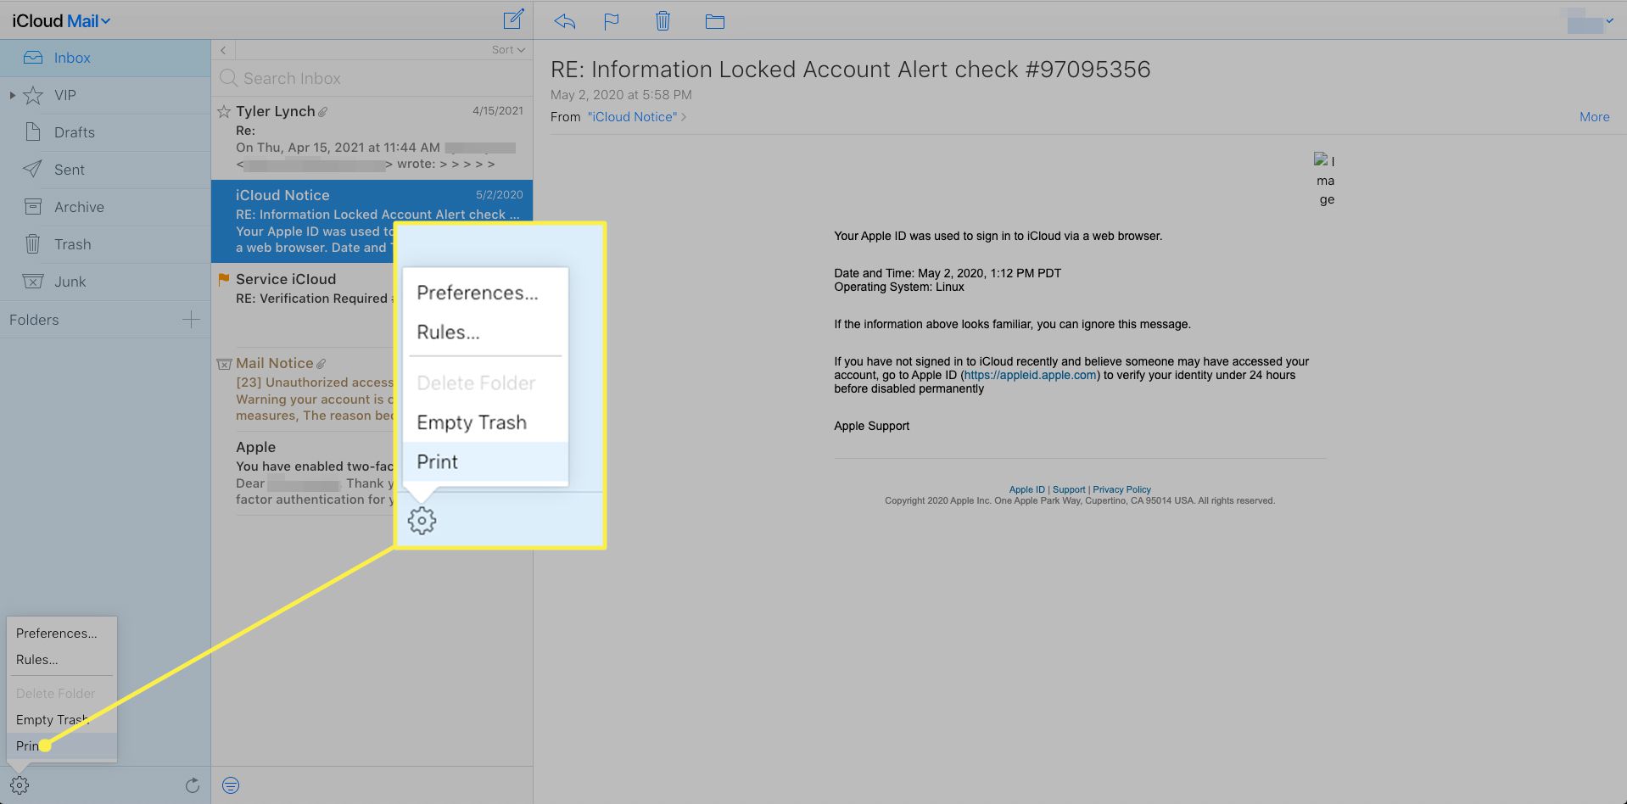Image resolution: width=1627 pixels, height=804 pixels.
Task: Move message to a folder icon
Action: pos(715,21)
